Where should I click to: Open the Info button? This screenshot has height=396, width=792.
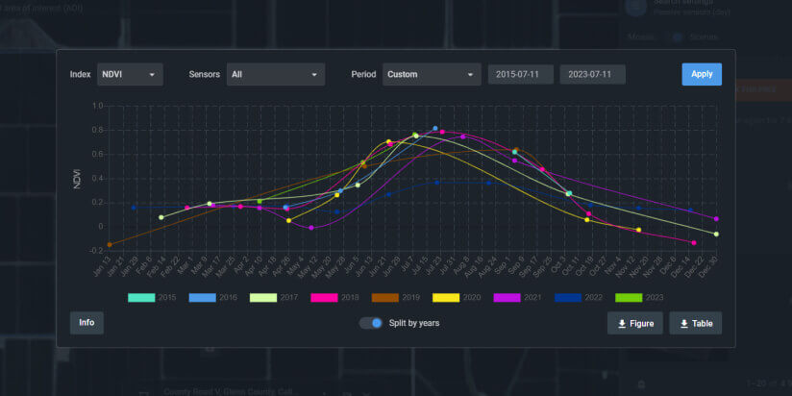click(87, 323)
